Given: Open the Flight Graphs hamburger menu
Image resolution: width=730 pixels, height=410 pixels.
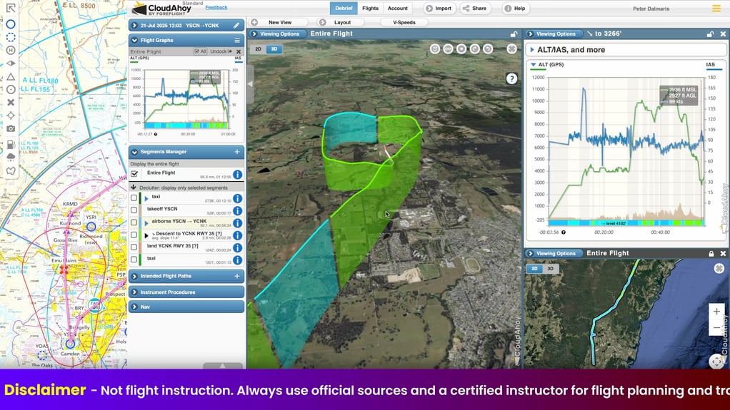Looking at the screenshot, I should (x=237, y=41).
